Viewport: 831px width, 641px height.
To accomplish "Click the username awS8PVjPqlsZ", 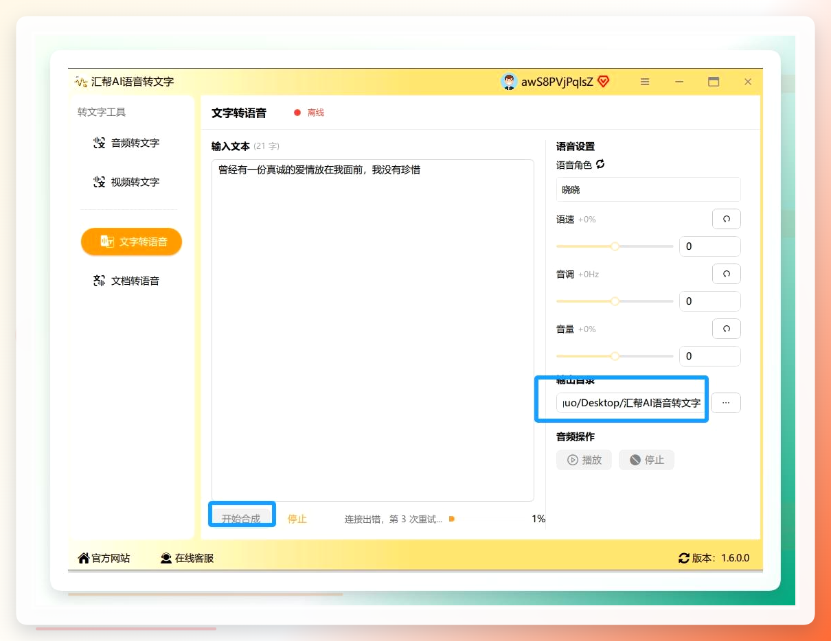I will [557, 82].
